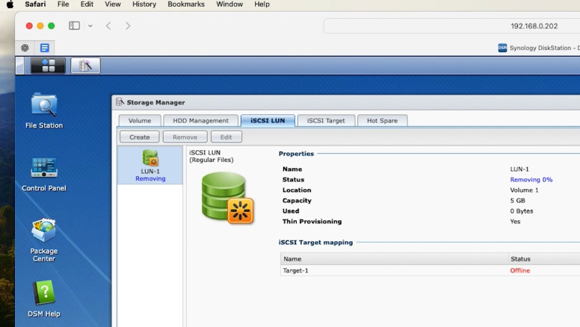The width and height of the screenshot is (580, 327).
Task: Click the large green iSCSI LUN database icon
Action: click(x=227, y=198)
